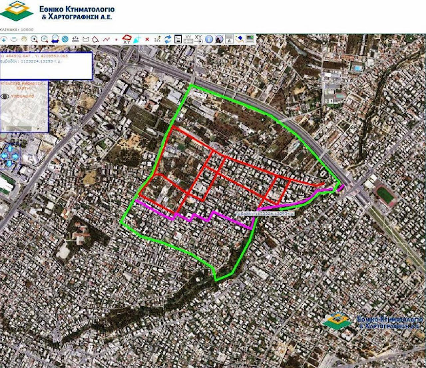Click the measure scale ruler icon
Viewport: 426px width, 368px height.
(75, 39)
